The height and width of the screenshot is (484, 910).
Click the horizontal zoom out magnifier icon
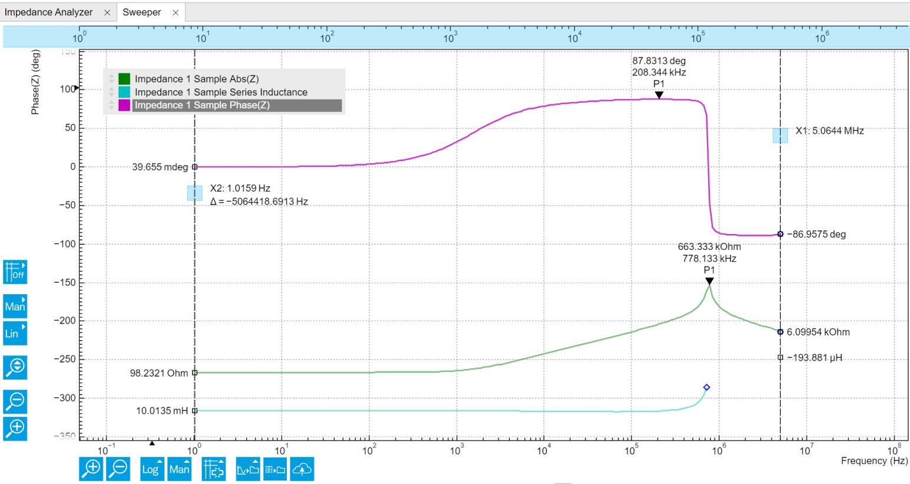[119, 469]
